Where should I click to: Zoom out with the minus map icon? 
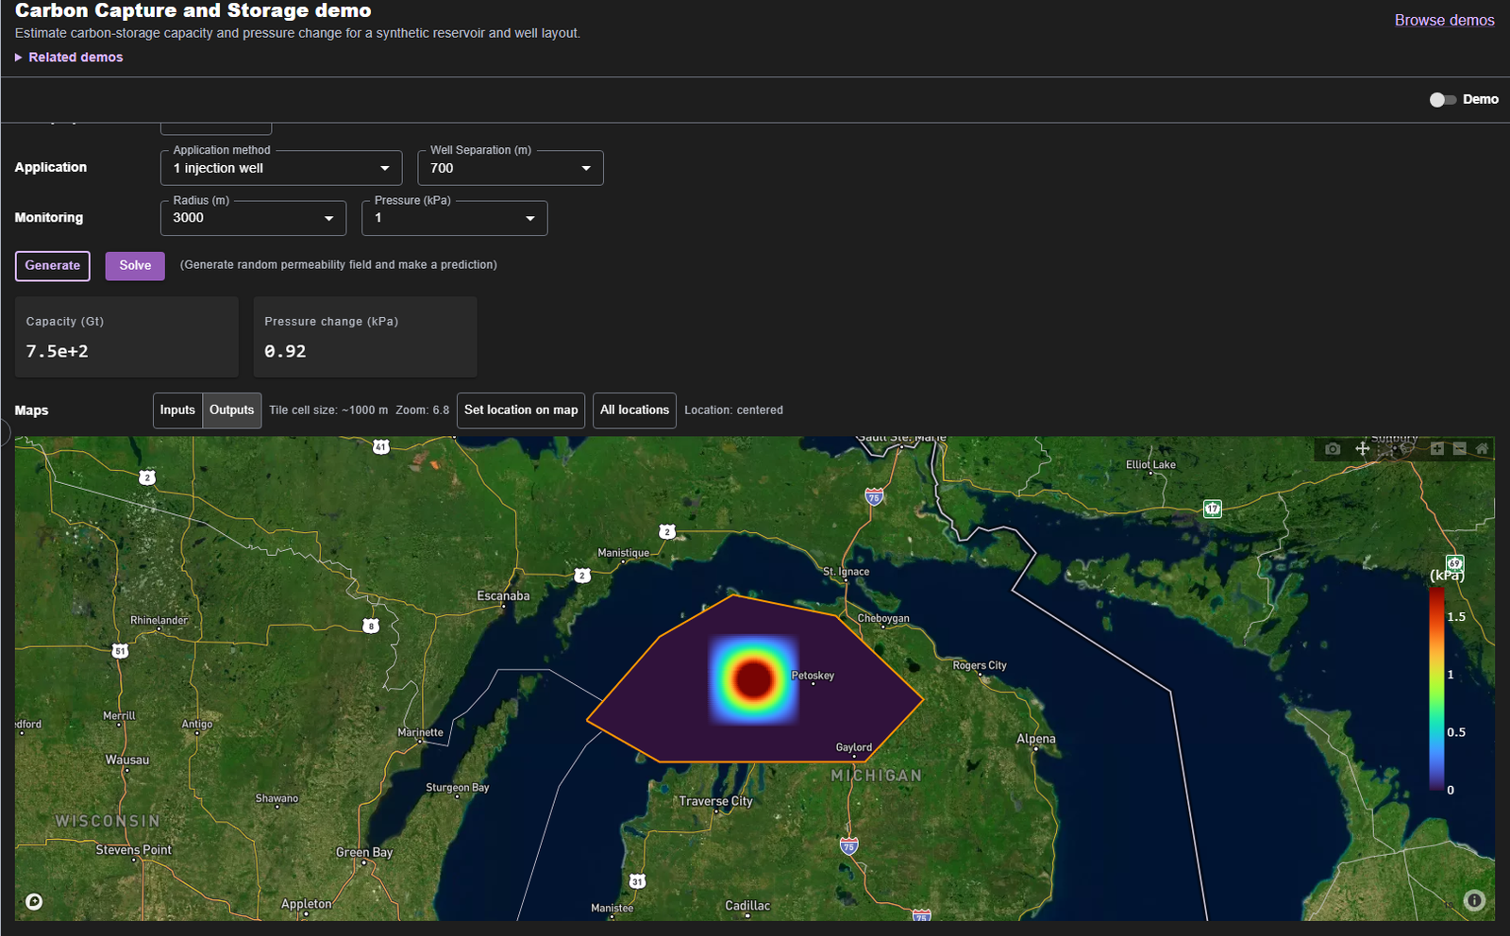tap(1460, 448)
